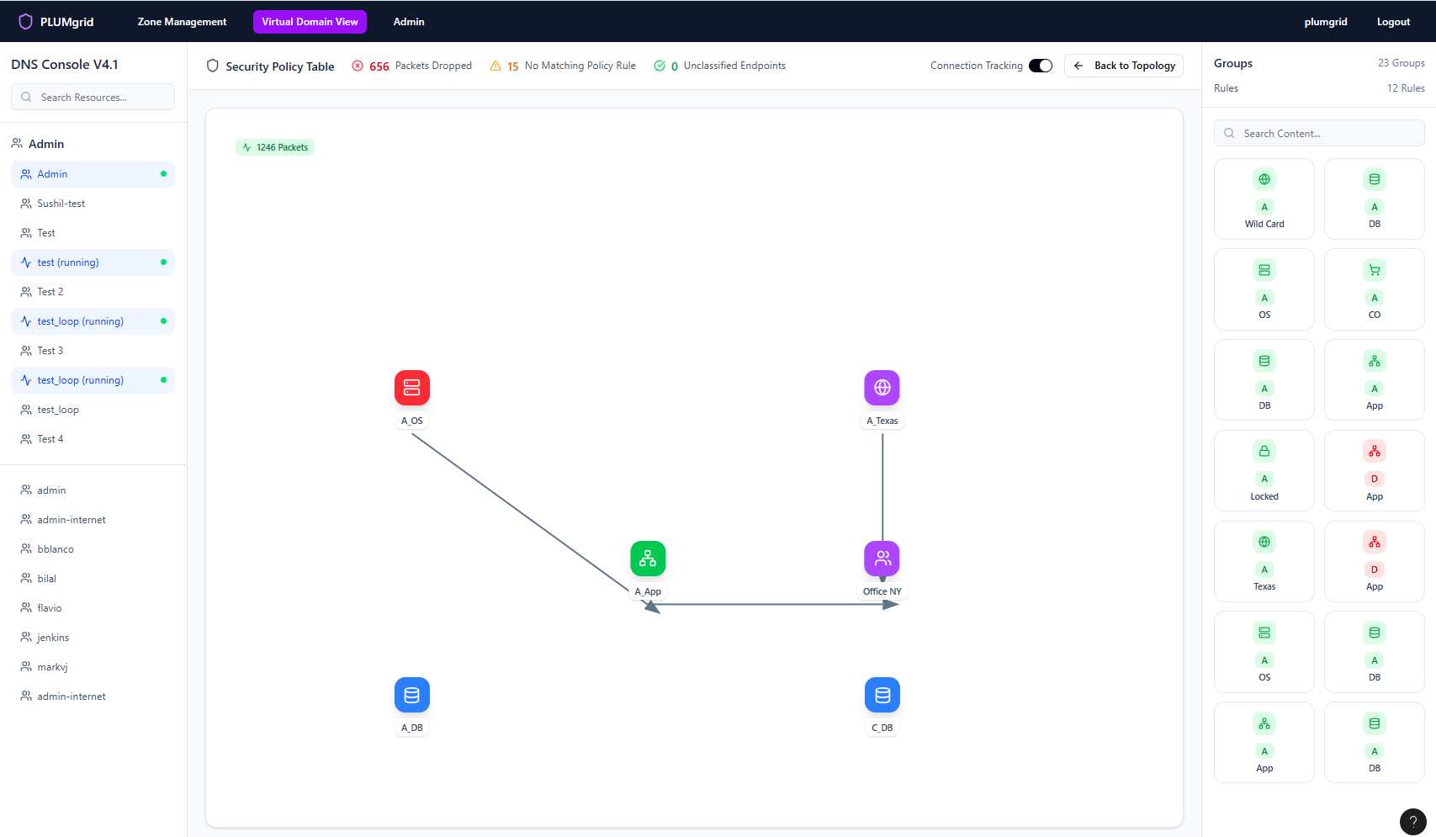Select the purple A_Texas globe node
The height and width of the screenshot is (837, 1436).
click(882, 388)
